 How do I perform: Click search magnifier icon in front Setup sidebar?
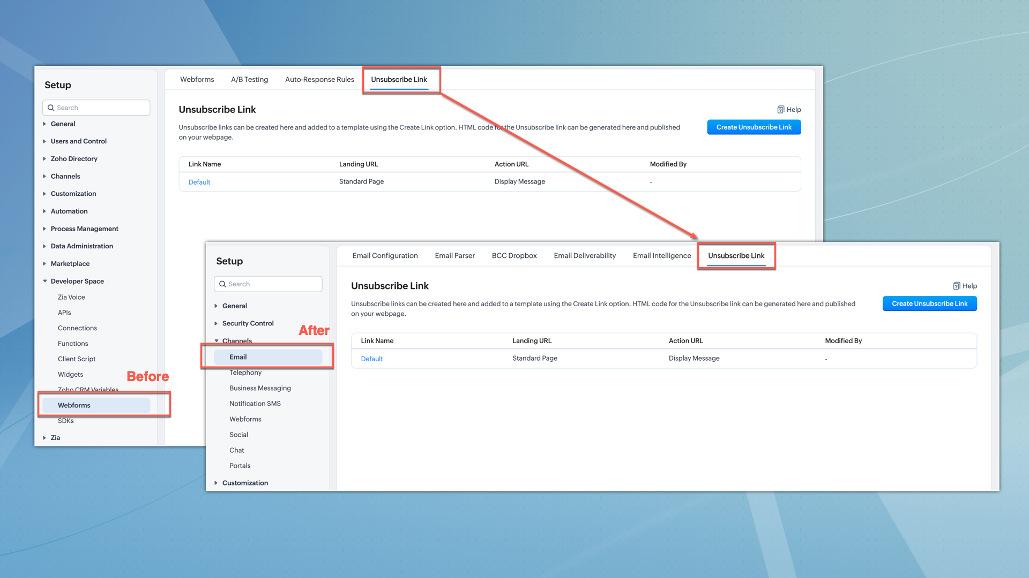coord(222,284)
